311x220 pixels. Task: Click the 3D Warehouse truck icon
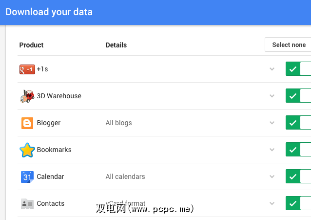click(27, 96)
